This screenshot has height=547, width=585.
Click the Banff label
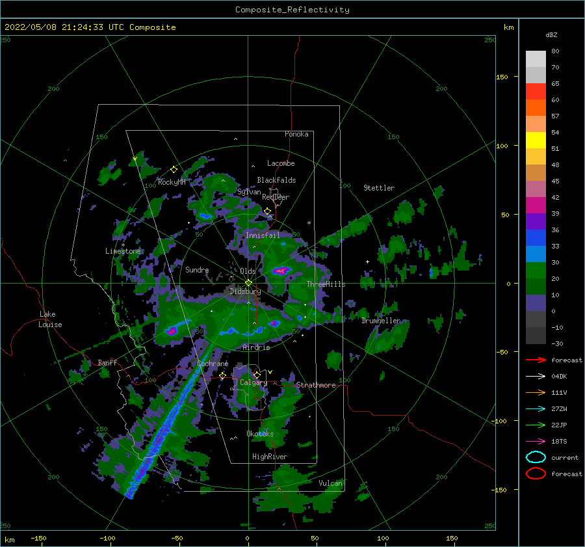107,362
